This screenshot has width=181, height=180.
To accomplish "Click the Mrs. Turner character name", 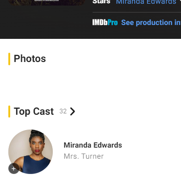I will [x=84, y=156].
